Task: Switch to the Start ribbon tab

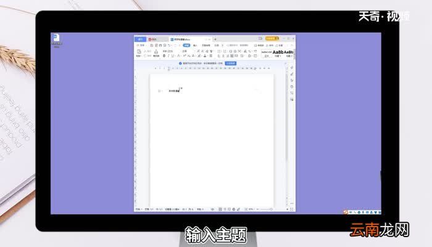Action: [186, 45]
